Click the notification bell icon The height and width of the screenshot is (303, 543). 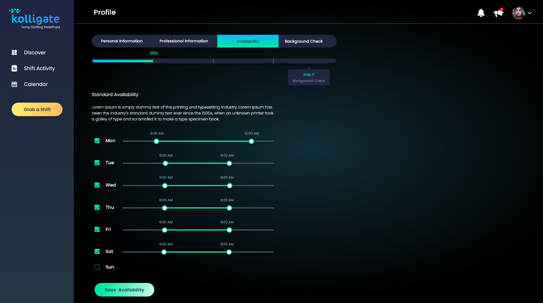pos(481,13)
